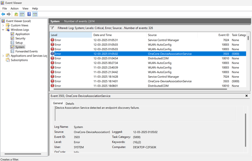Screen dimensions: 252x161
Task: Click the Up one level folder icon
Action: 16,14
